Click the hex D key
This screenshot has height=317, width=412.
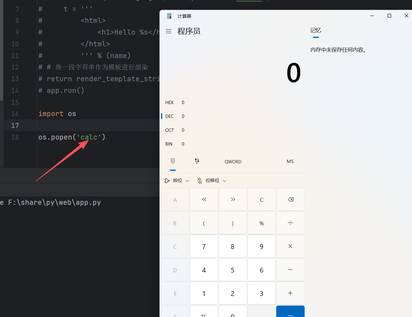click(175, 270)
